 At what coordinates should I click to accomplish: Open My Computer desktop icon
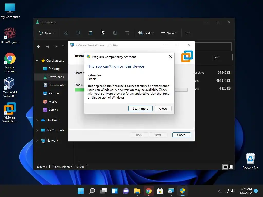pyautogui.click(x=10, y=11)
